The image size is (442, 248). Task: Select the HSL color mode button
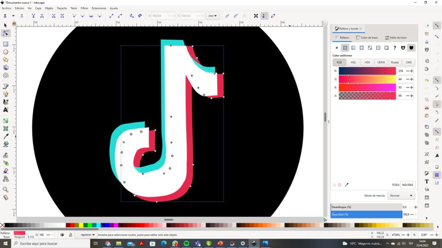[x=353, y=62]
